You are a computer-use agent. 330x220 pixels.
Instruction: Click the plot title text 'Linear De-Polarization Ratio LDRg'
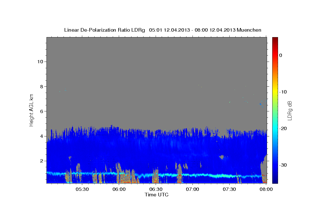pos(105,30)
